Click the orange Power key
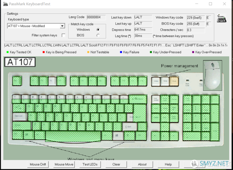 pos(174,81)
